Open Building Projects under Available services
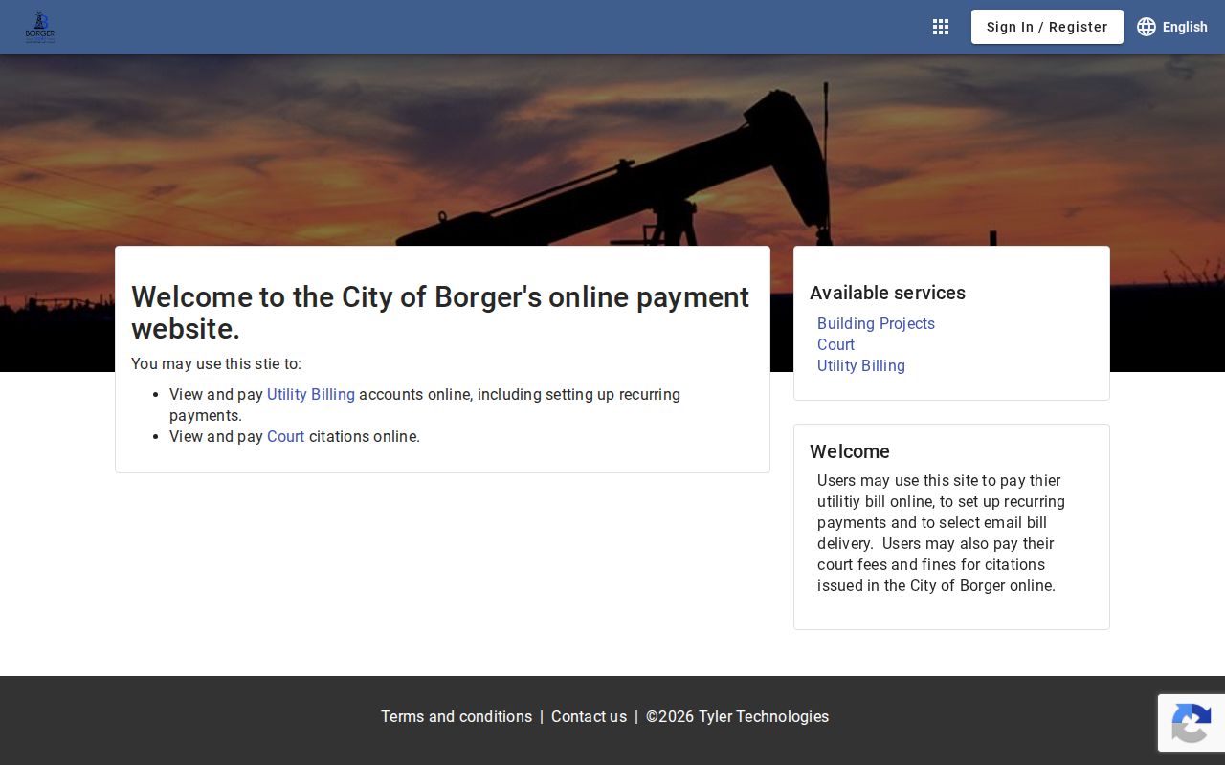Screen dimensions: 1225x765 pyautogui.click(x=876, y=323)
